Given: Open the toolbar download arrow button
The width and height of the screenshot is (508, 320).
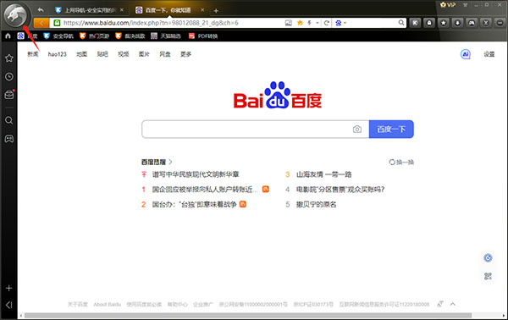Looking at the screenshot, I should pos(457,23).
